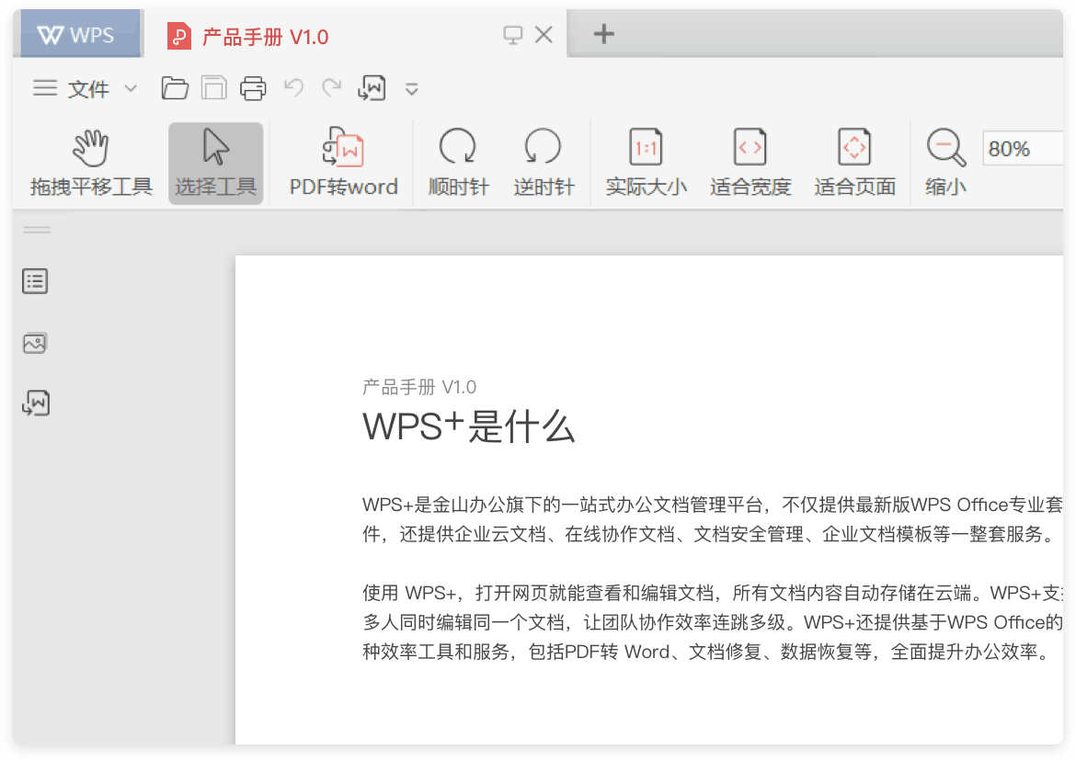1076x761 pixels.
Task: Open a file with the folder icon
Action: click(x=175, y=88)
